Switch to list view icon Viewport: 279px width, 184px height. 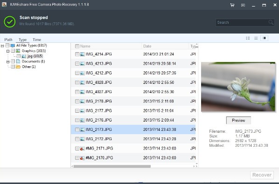256,38
